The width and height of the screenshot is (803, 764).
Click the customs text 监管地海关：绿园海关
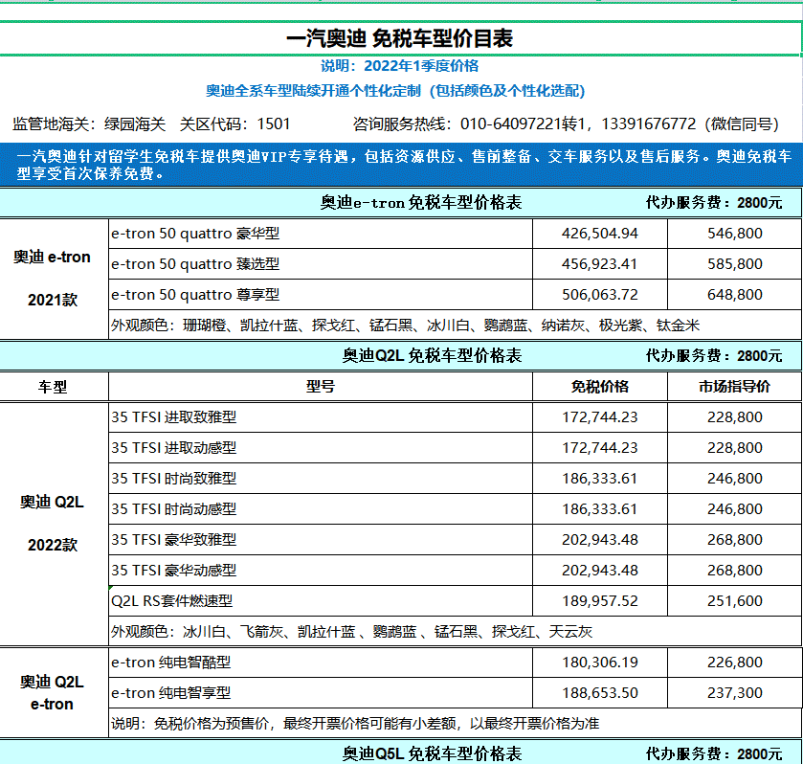tap(89, 124)
